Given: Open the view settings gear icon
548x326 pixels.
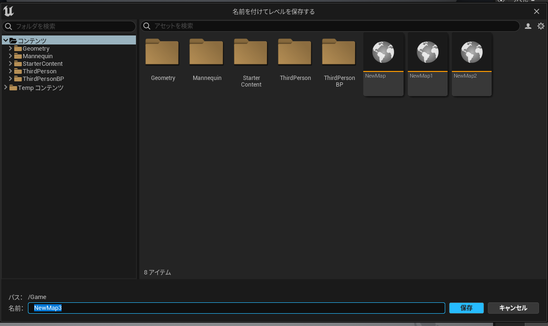Looking at the screenshot, I should [541, 26].
